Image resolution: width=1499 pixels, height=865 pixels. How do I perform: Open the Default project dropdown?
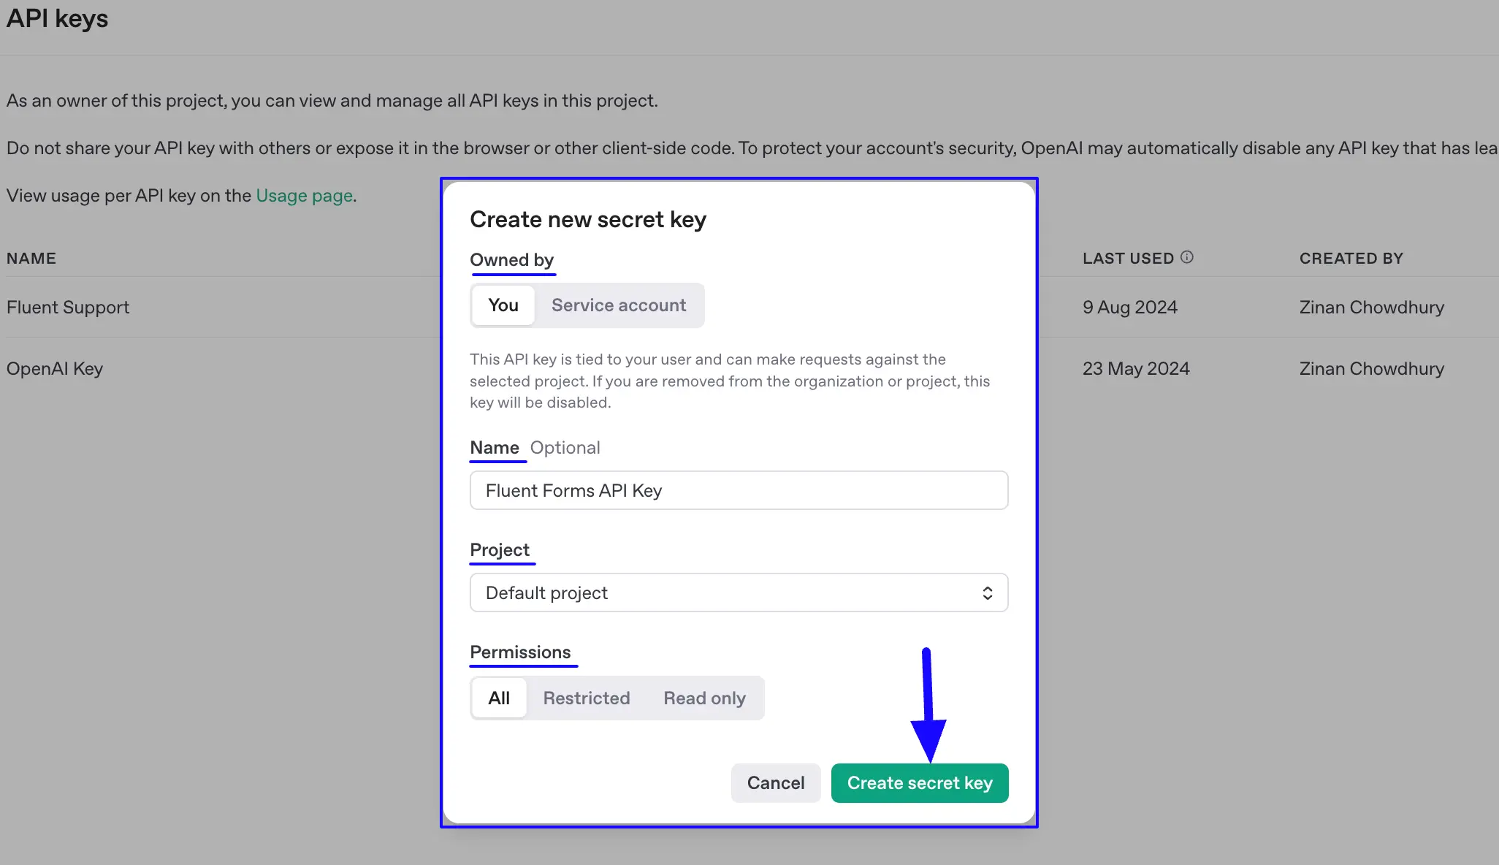click(x=739, y=592)
